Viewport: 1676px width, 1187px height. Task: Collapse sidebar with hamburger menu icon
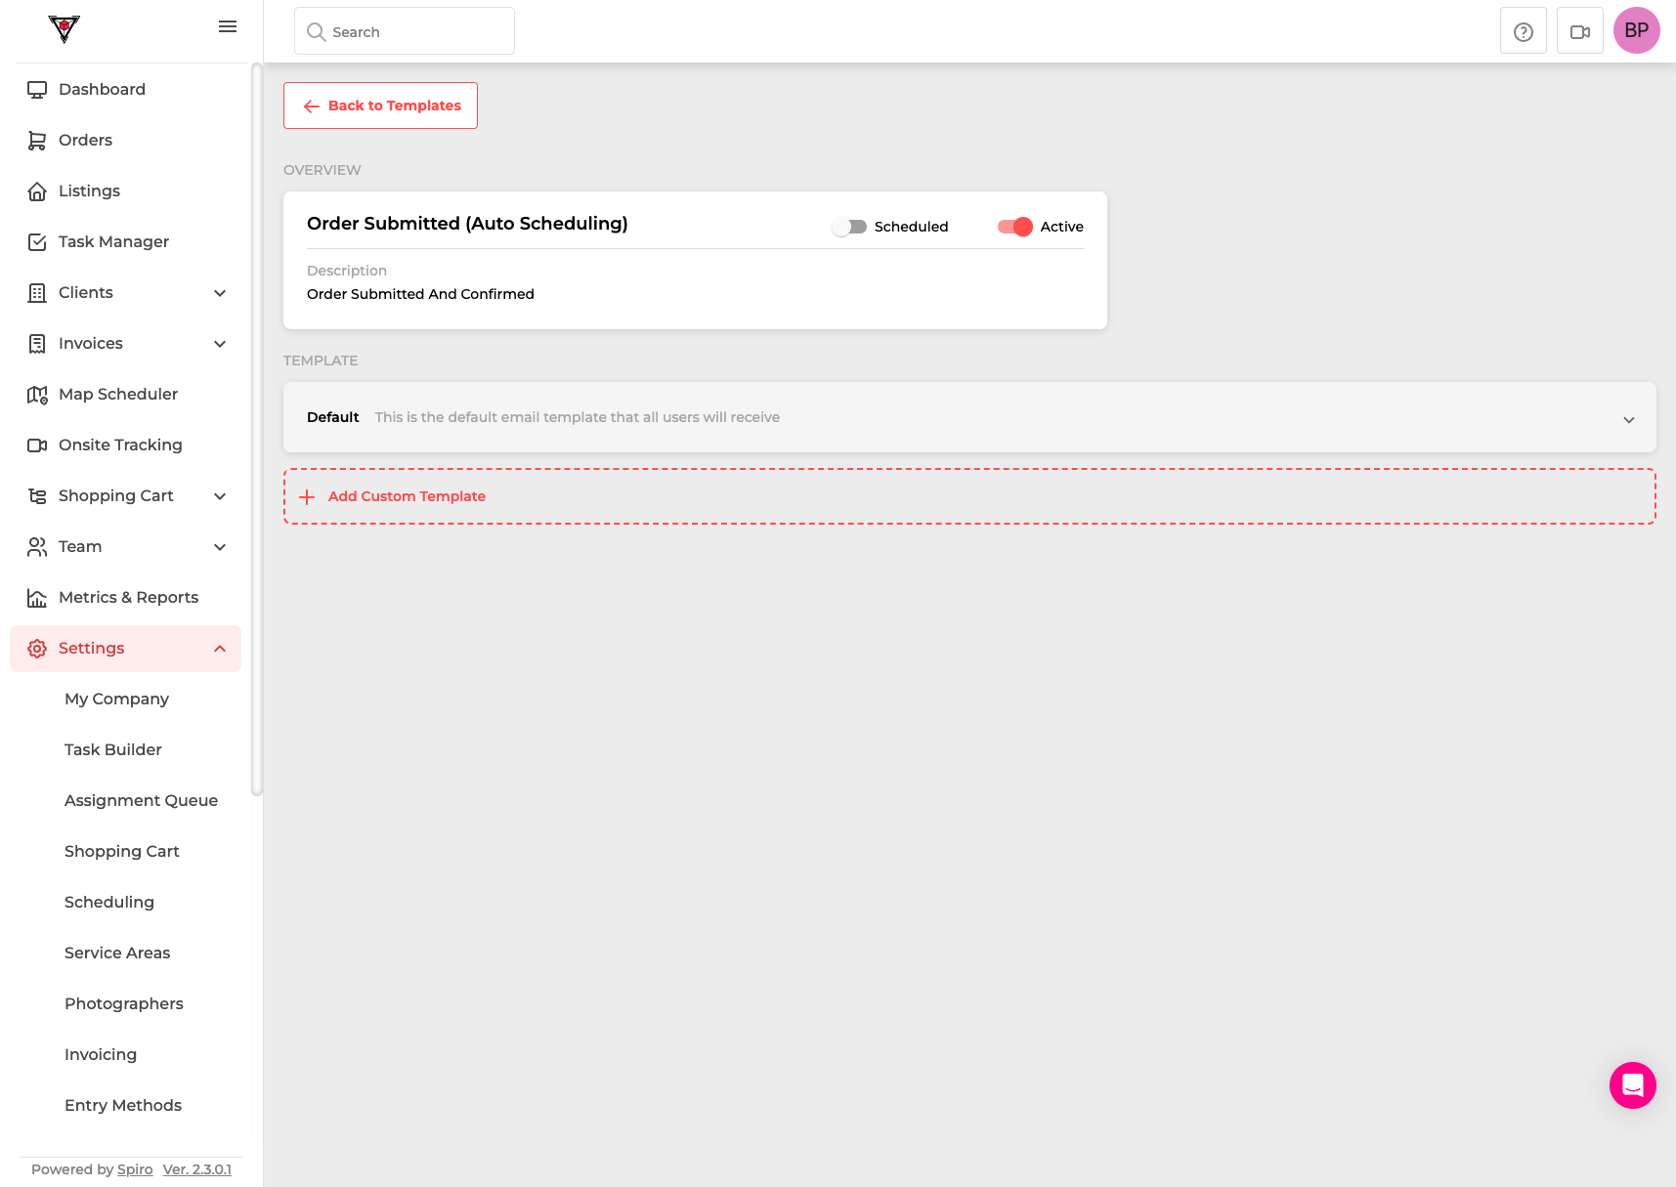click(228, 26)
